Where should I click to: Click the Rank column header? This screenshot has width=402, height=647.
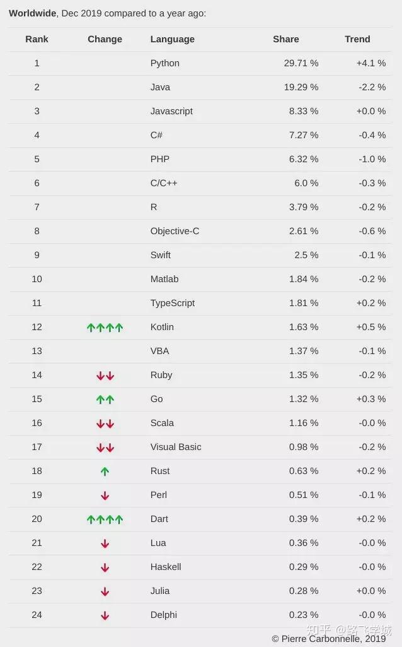pos(37,39)
